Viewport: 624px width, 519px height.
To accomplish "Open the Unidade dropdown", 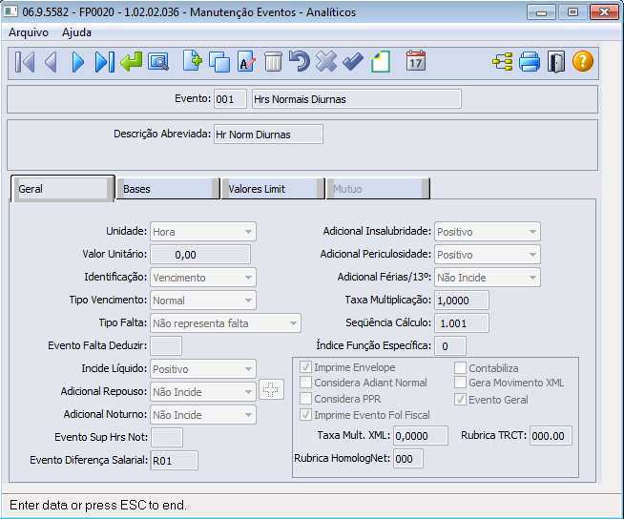I will 203,232.
